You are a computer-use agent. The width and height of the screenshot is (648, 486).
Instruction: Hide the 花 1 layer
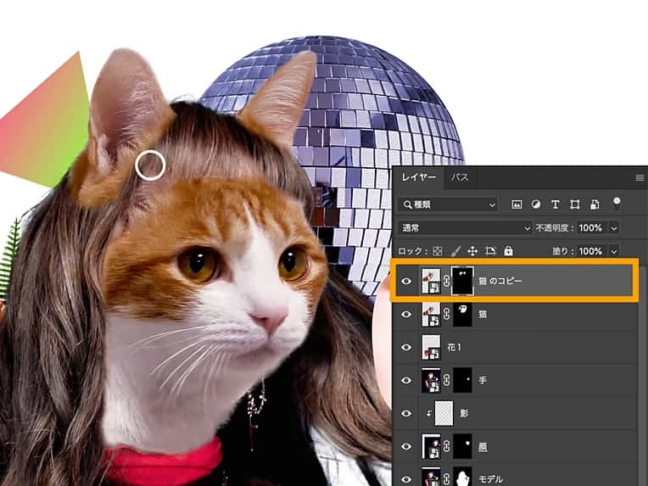[406, 347]
